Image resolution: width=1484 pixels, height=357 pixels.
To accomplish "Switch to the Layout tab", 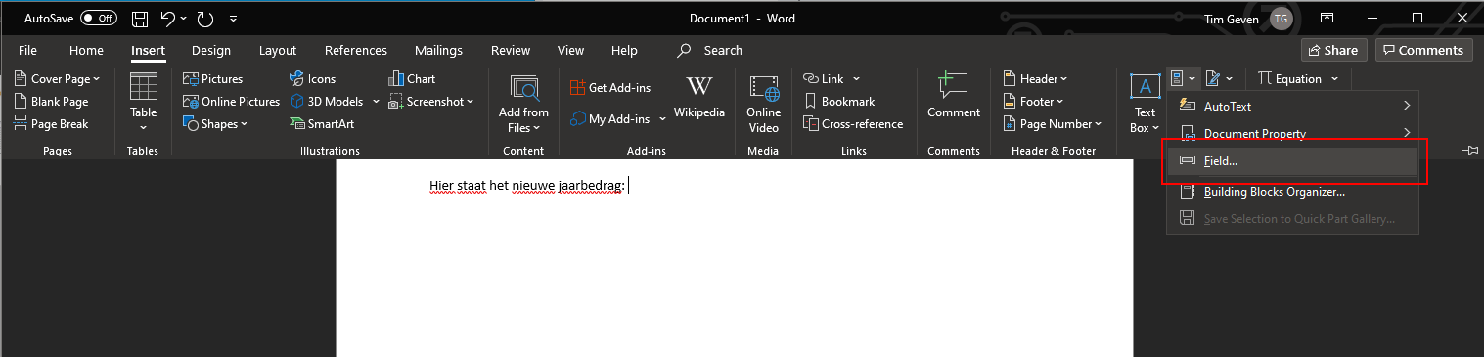I will click(x=278, y=51).
